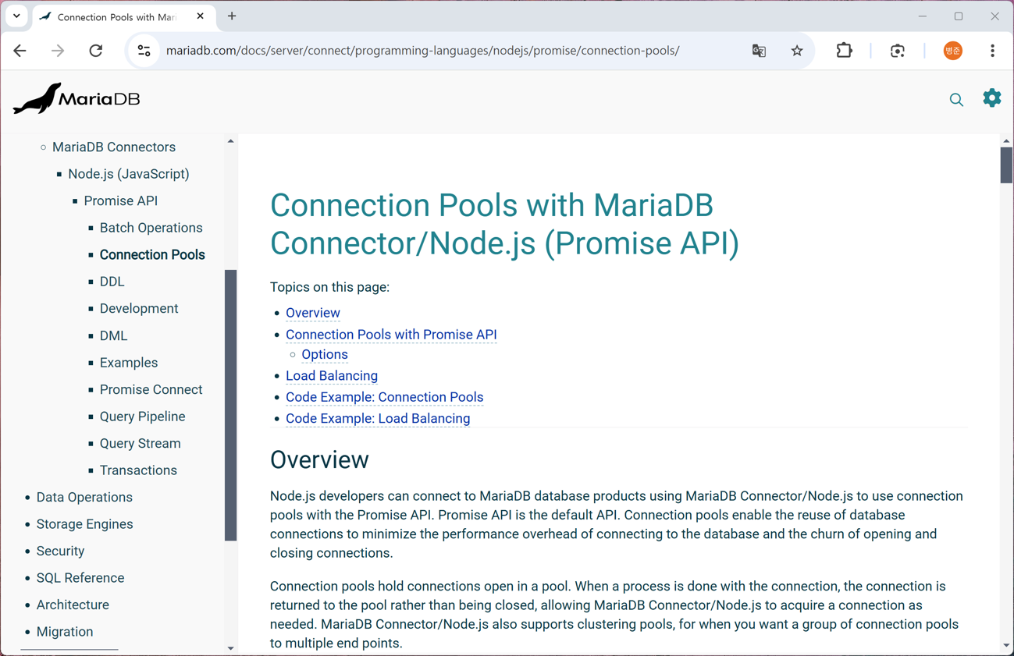
Task: Open Promise API in sidebar
Action: click(x=121, y=200)
